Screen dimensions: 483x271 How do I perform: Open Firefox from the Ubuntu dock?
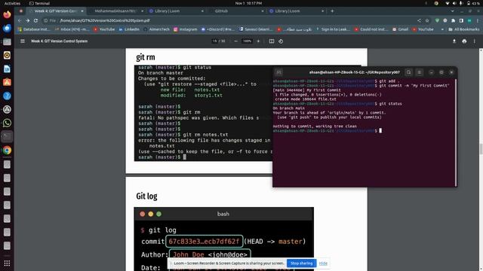click(x=7, y=14)
